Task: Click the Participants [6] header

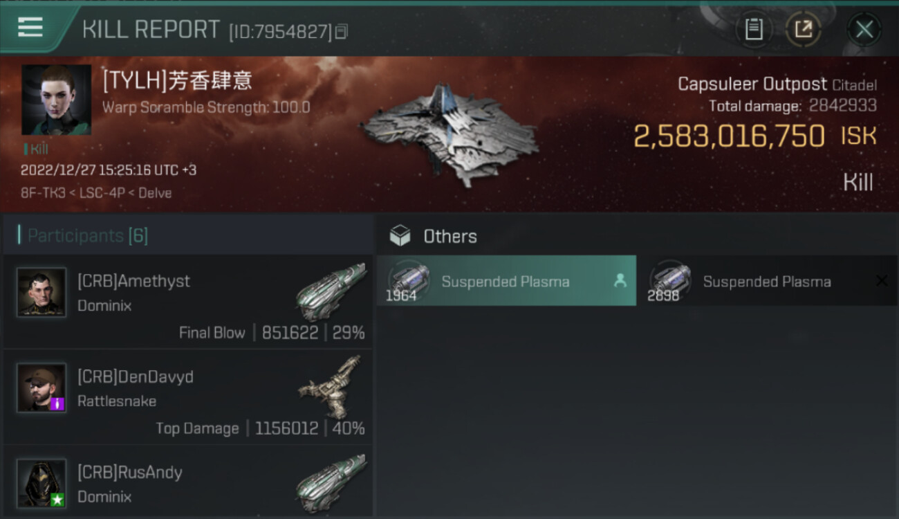Action: click(87, 236)
